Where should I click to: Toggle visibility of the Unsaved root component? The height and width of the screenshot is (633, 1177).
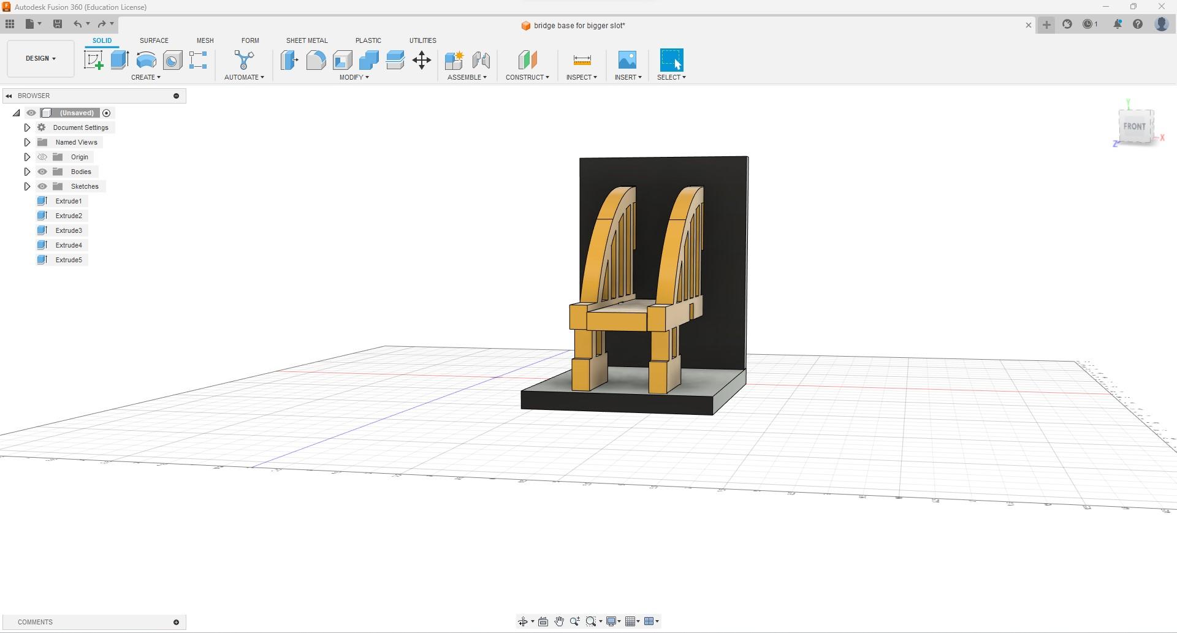31,113
